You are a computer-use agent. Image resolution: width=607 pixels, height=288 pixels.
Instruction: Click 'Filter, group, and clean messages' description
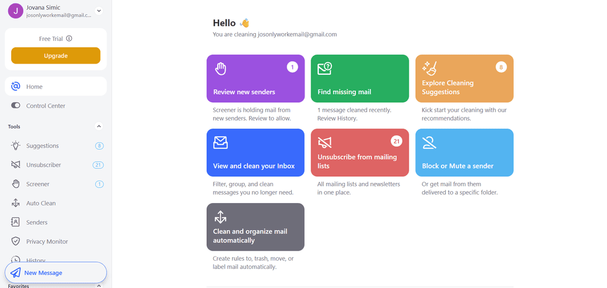[253, 188]
